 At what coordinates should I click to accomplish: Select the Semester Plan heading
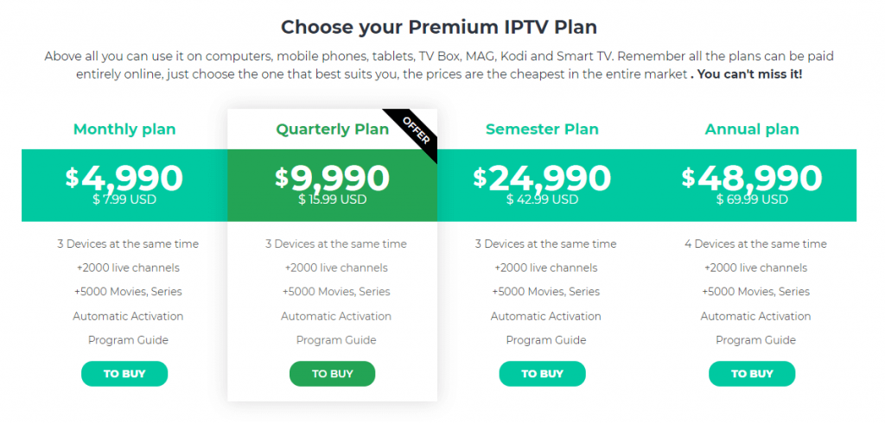tap(542, 129)
